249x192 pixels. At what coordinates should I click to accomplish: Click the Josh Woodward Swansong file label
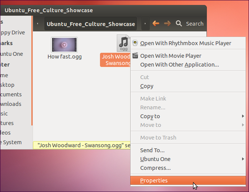(x=115, y=60)
